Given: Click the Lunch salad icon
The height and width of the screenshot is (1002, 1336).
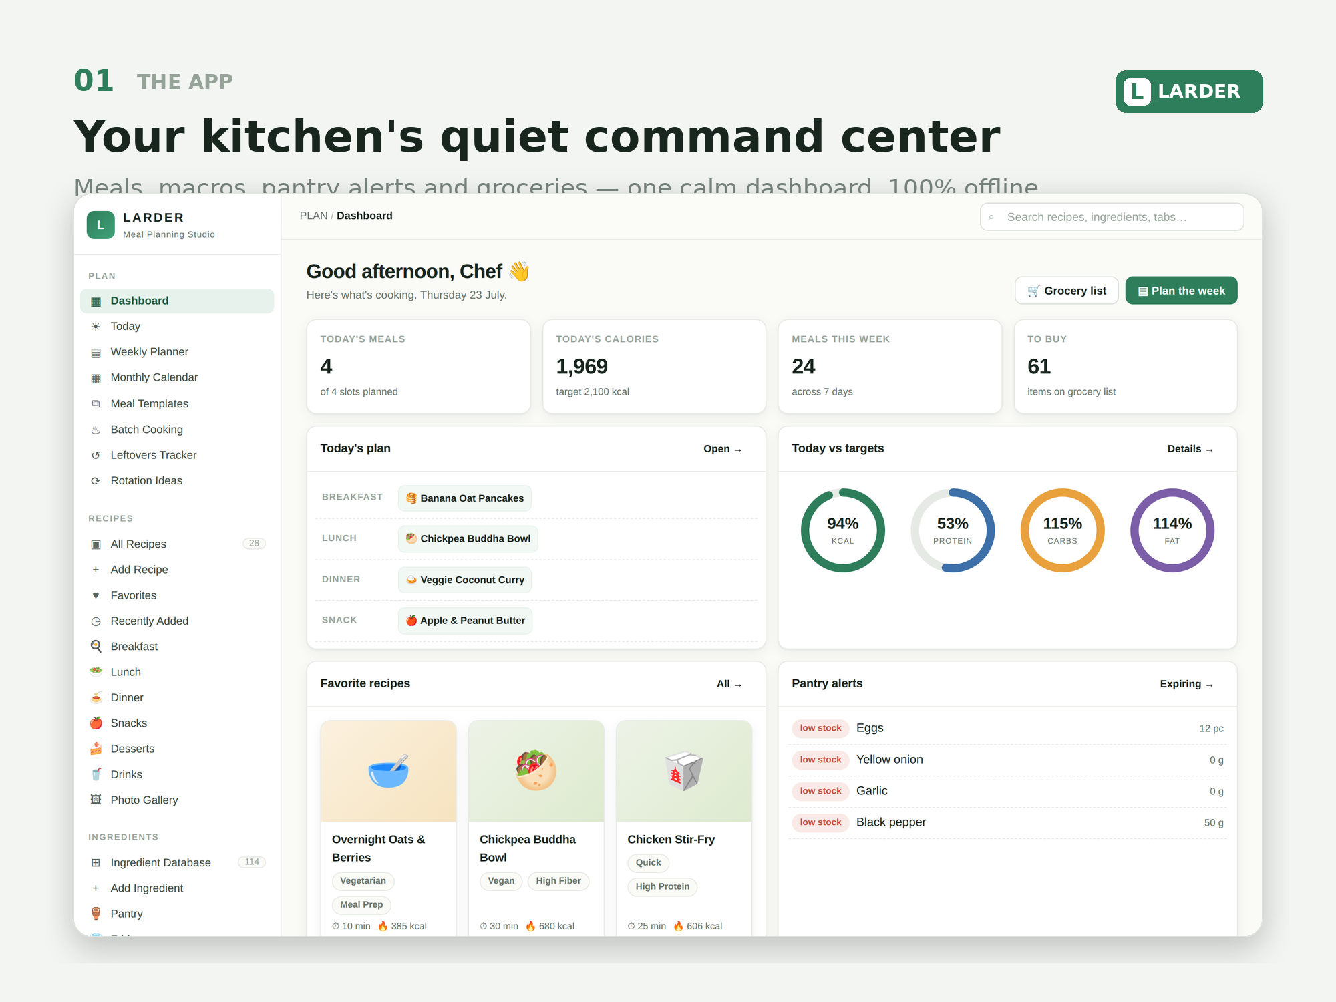Looking at the screenshot, I should (96, 672).
